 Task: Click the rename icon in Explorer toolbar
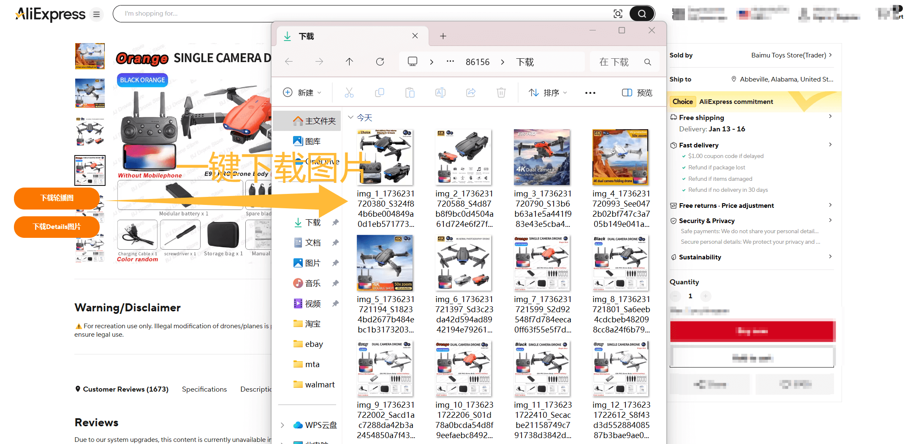coord(440,93)
